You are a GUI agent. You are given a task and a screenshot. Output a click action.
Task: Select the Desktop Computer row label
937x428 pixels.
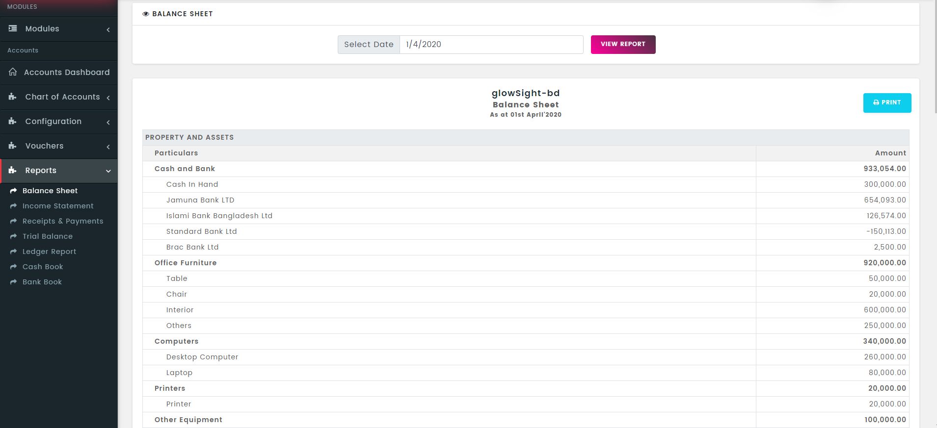pos(202,357)
